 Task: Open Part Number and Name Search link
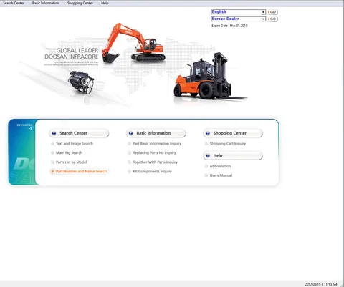point(81,171)
